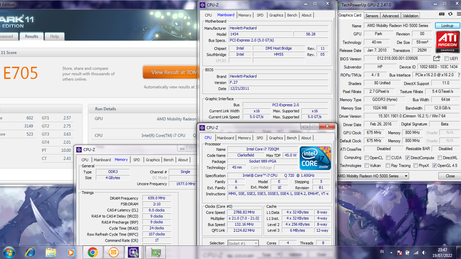
Task: Click the Lookup button in GPU-Z
Action: point(447,26)
